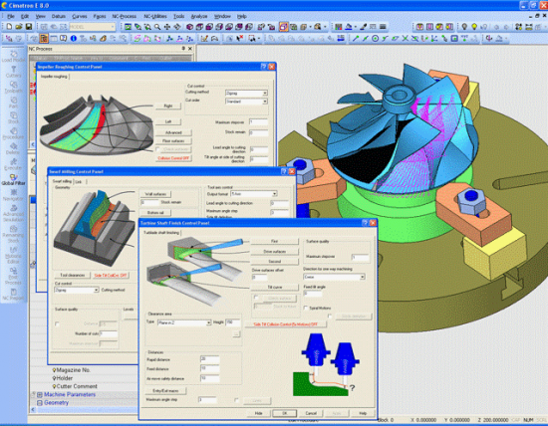Click the New file icon in the toolbar
This screenshot has width=548, height=426.
tap(9, 27)
